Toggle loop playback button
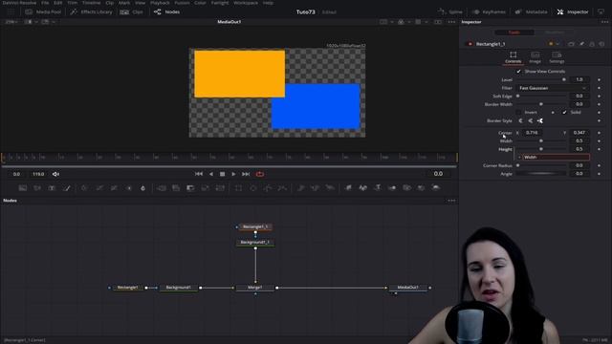 (x=260, y=174)
